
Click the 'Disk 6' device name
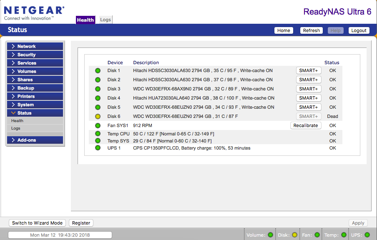click(x=114, y=116)
